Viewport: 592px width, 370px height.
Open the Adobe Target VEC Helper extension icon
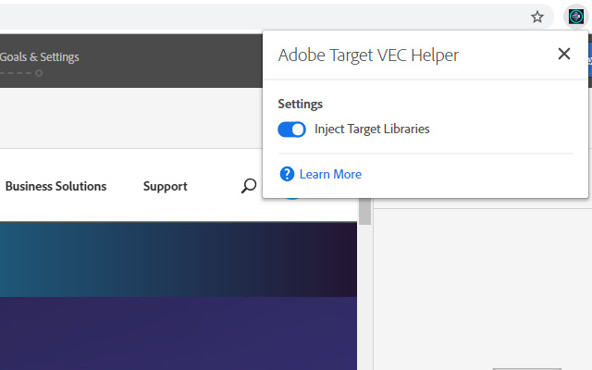(575, 17)
